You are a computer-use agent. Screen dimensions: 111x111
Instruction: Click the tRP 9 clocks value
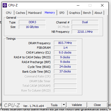(65, 62)
